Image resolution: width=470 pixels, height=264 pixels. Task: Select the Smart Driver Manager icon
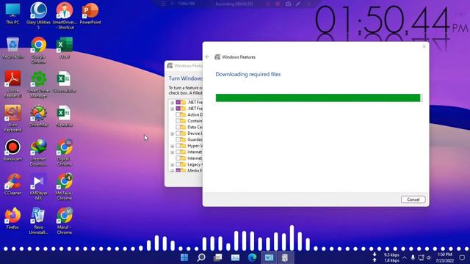(38, 84)
